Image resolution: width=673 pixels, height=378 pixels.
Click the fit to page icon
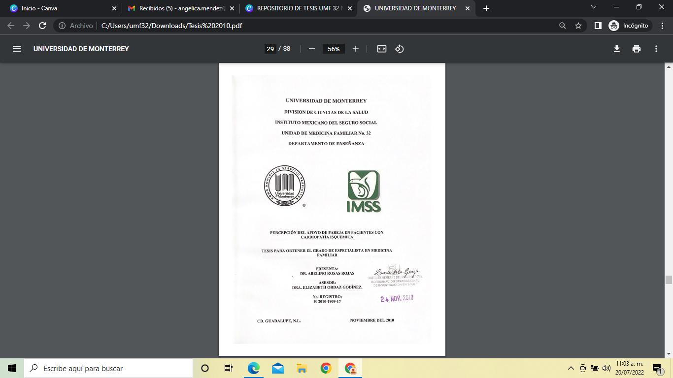(382, 49)
